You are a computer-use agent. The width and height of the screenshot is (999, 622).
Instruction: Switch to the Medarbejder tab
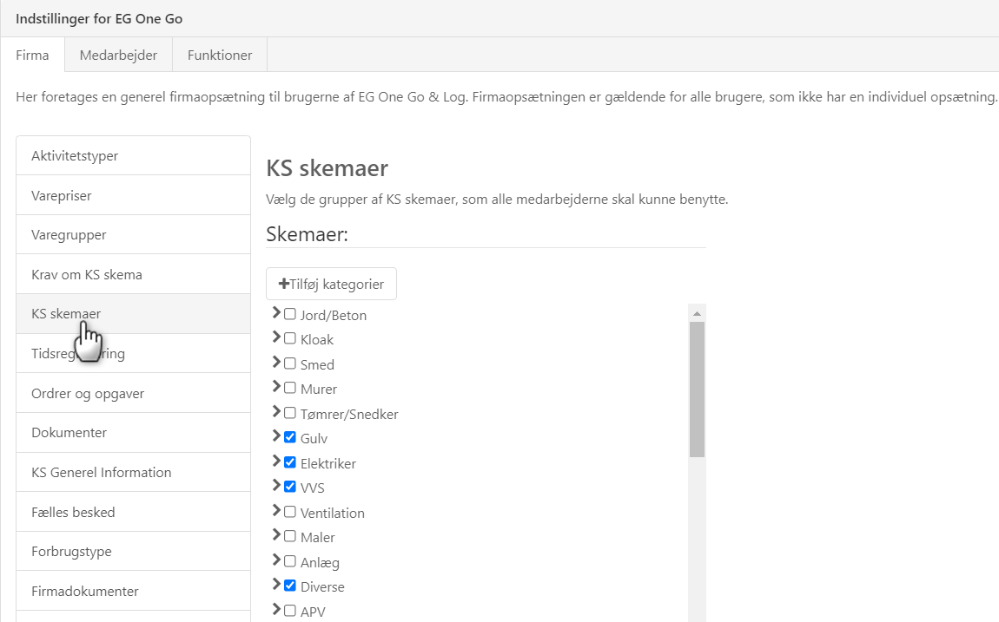(118, 55)
